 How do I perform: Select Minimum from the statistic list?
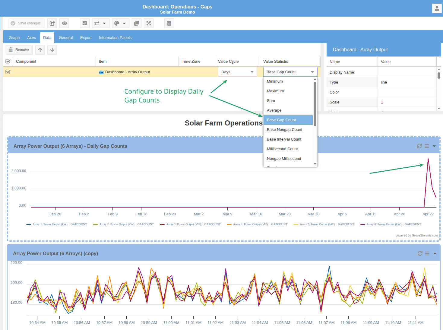tap(288, 81)
